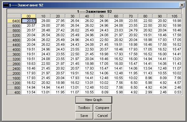This screenshot has height=122, width=187.
Task: Select row header 2000
Action: (14, 73)
